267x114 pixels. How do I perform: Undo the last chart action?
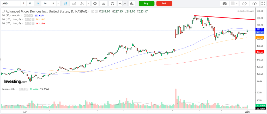(120, 3)
